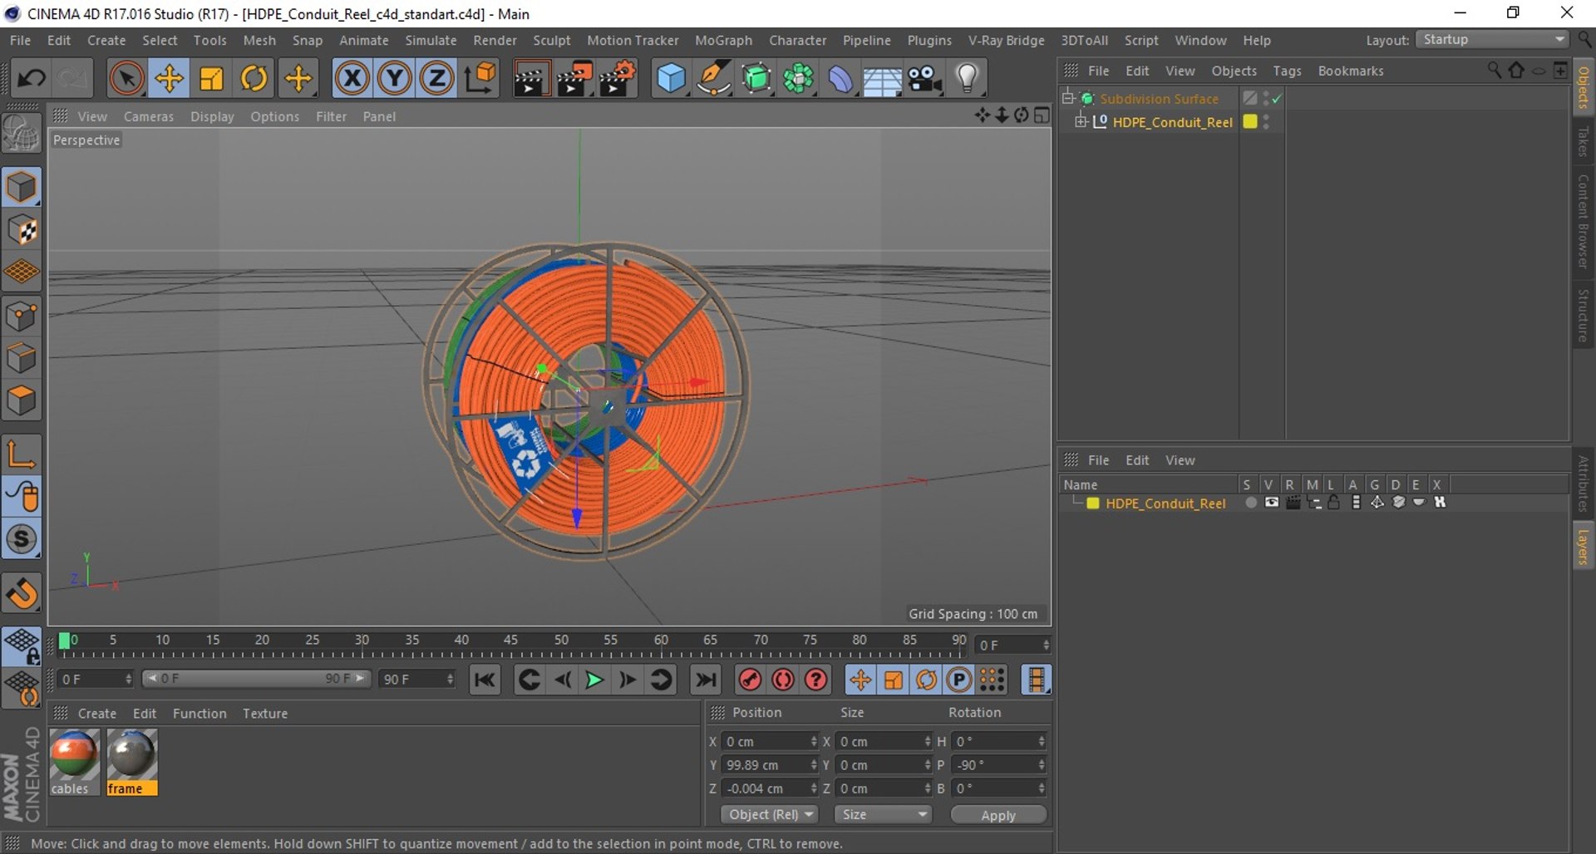
Task: Click the Apply button
Action: pyautogui.click(x=997, y=815)
